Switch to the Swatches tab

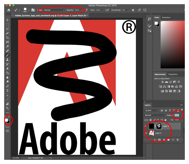click(x=166, y=18)
